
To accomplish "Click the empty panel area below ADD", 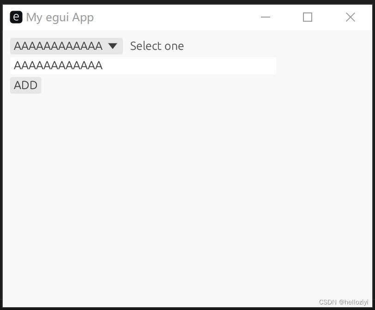I will point(185,185).
